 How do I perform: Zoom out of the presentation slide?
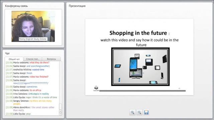[139, 112]
